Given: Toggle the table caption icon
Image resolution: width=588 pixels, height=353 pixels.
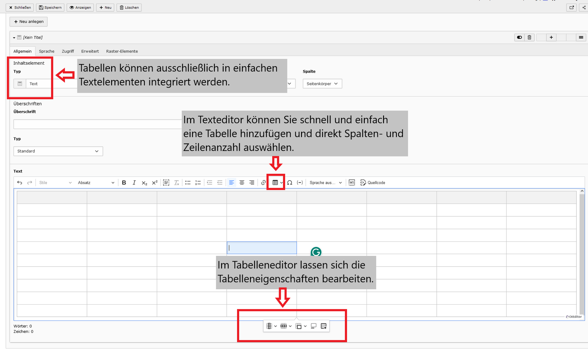Looking at the screenshot, I should (x=313, y=326).
